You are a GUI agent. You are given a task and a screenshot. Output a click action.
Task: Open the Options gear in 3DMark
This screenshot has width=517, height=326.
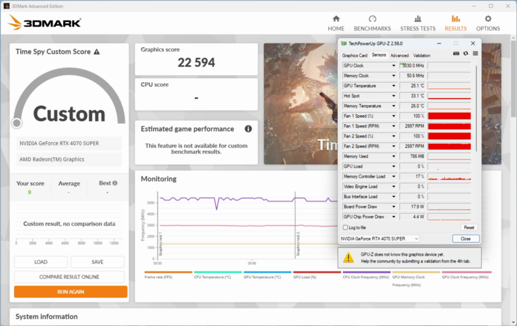pyautogui.click(x=488, y=23)
